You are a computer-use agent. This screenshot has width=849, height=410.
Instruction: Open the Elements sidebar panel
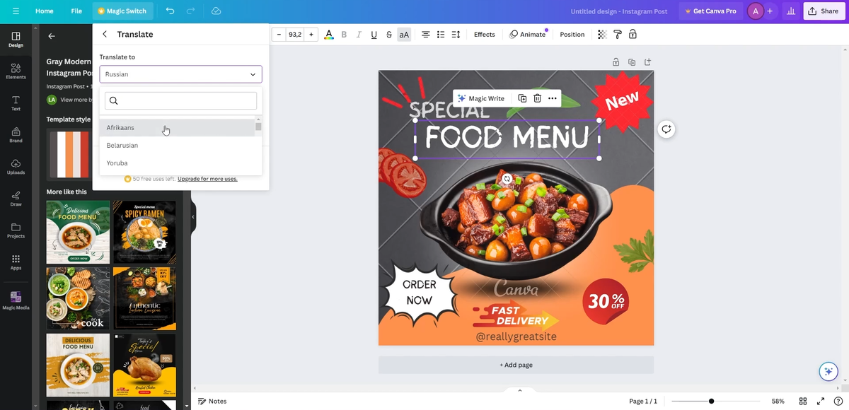pyautogui.click(x=16, y=71)
